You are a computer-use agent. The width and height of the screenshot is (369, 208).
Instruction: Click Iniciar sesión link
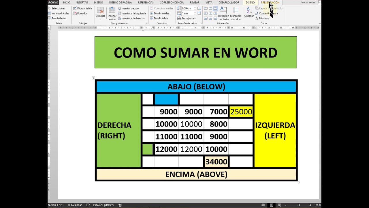point(309,2)
